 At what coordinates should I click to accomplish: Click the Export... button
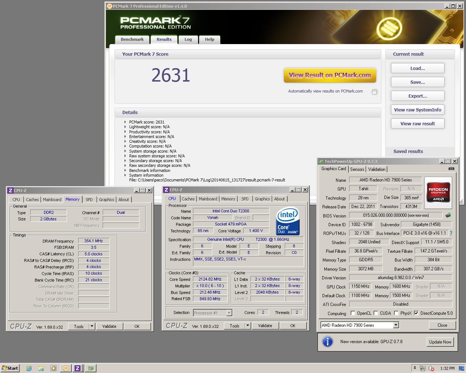click(x=418, y=96)
